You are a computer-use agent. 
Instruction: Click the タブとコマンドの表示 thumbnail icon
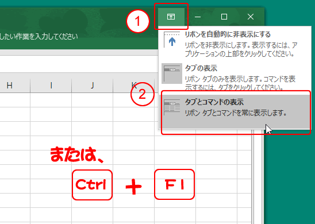pyautogui.click(x=172, y=107)
